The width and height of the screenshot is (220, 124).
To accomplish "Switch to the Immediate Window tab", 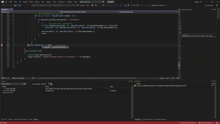I will click(160, 120).
